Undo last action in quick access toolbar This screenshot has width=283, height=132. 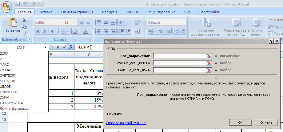coord(25,4)
